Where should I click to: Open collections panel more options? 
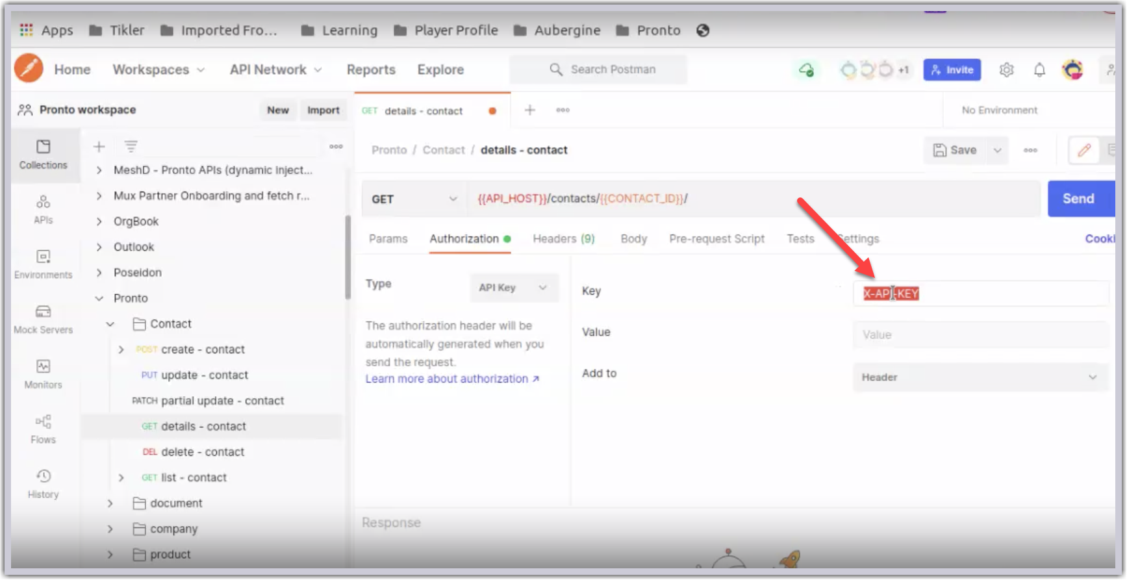pyautogui.click(x=336, y=146)
